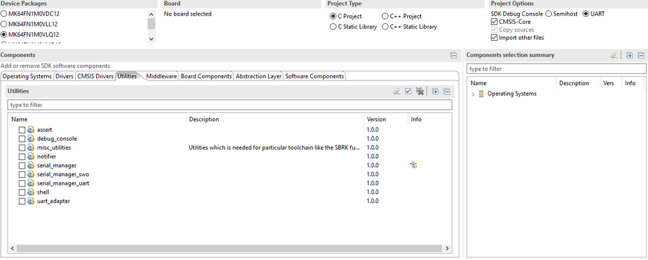Choose C Static Library project type
Screen dimensions: 648x260
point(333,27)
